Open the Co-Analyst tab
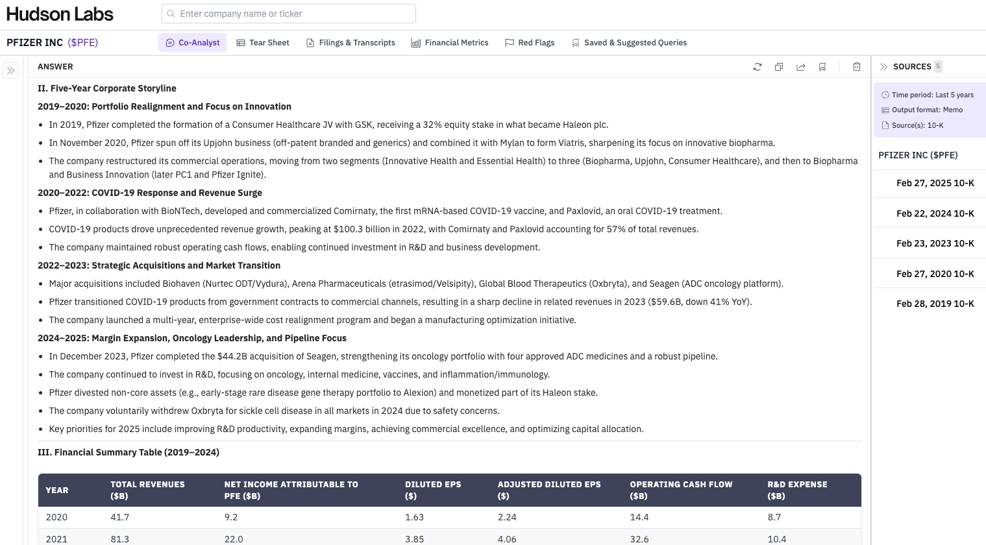 tap(193, 43)
